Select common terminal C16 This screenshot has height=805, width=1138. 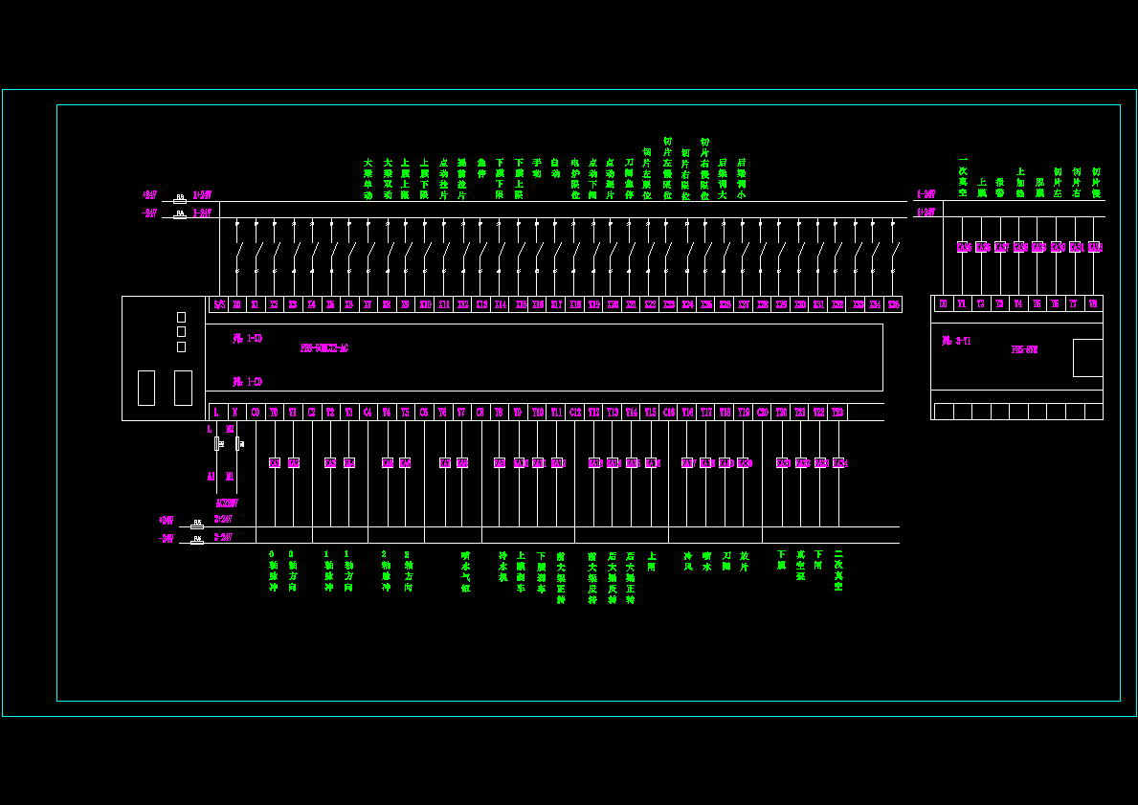click(x=669, y=413)
